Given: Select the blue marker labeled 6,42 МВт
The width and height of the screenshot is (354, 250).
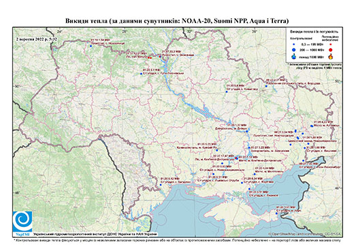Looking at the screenshot, I should click(x=161, y=185).
